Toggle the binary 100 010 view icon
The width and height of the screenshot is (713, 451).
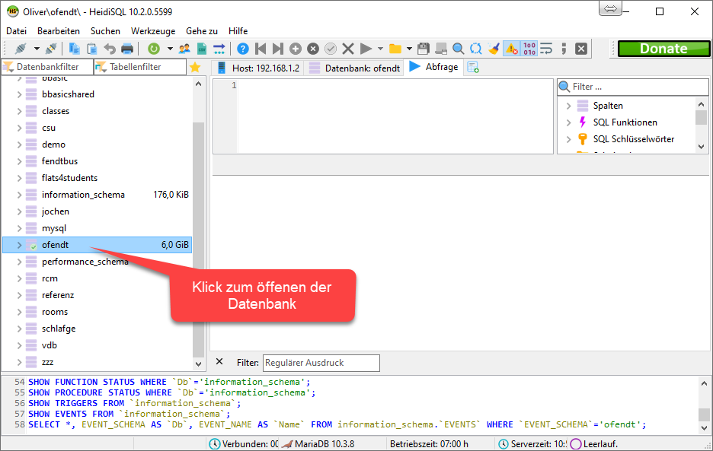tap(529, 49)
